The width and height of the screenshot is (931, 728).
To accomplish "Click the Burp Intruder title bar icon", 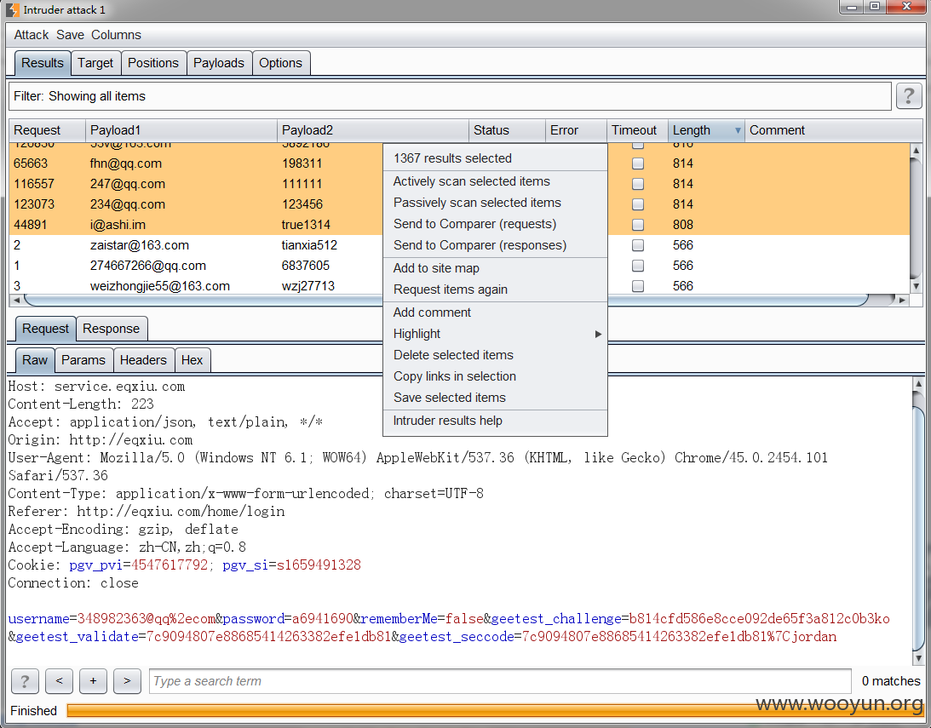I will pyautogui.click(x=13, y=9).
